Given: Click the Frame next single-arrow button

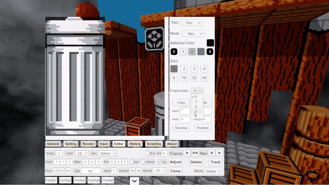Looking at the screenshot, I should click(187, 153).
